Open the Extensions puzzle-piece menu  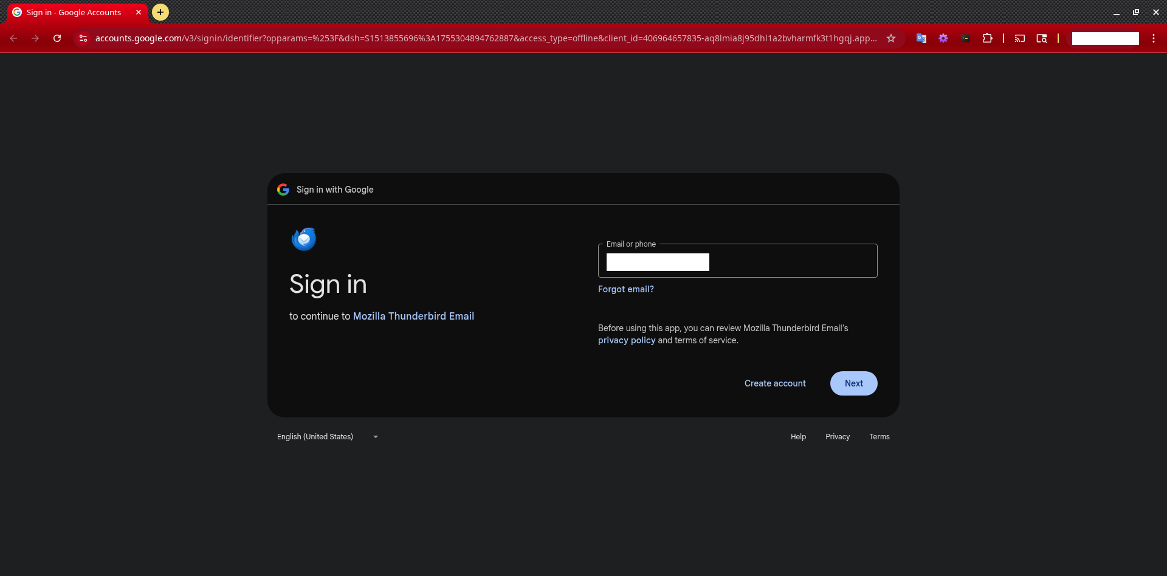[x=988, y=38]
